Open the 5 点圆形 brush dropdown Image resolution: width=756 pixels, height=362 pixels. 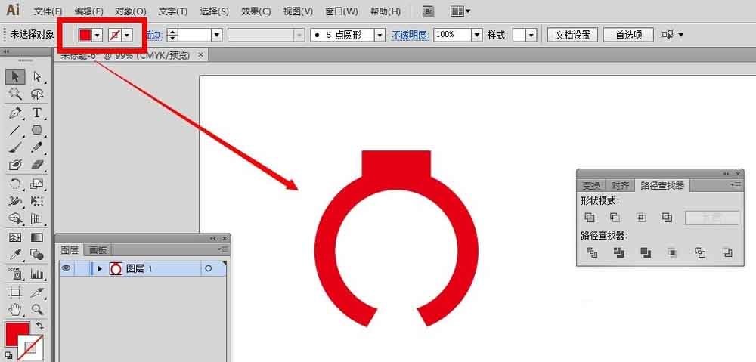coord(380,36)
